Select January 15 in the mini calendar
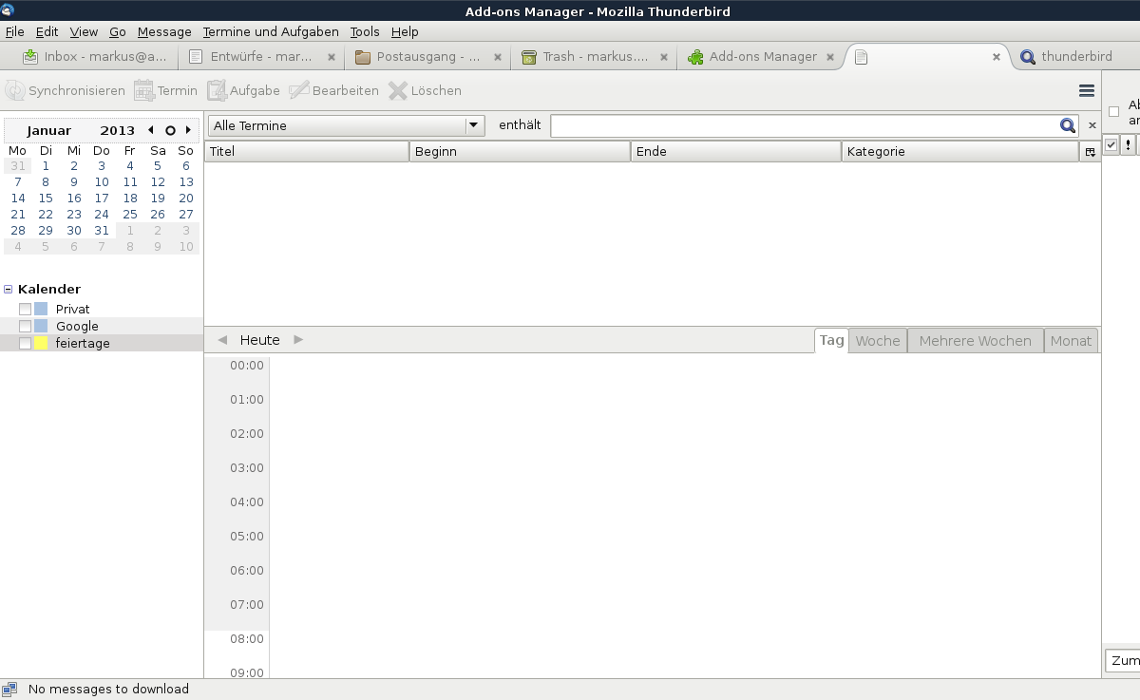This screenshot has width=1140, height=700. [46, 199]
